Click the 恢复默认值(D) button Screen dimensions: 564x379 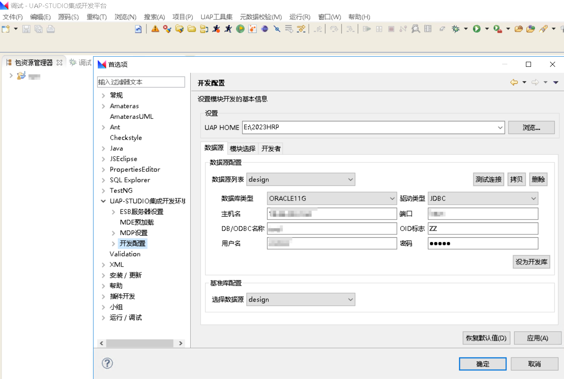(487, 338)
